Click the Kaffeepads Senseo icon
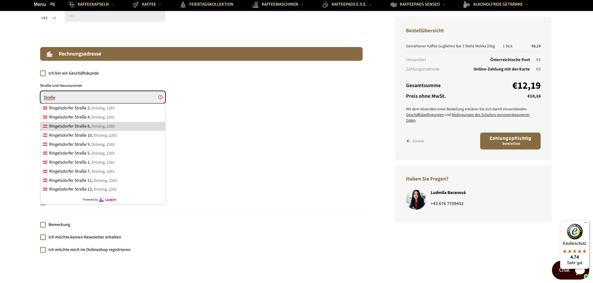The image size is (593, 283). click(394, 4)
